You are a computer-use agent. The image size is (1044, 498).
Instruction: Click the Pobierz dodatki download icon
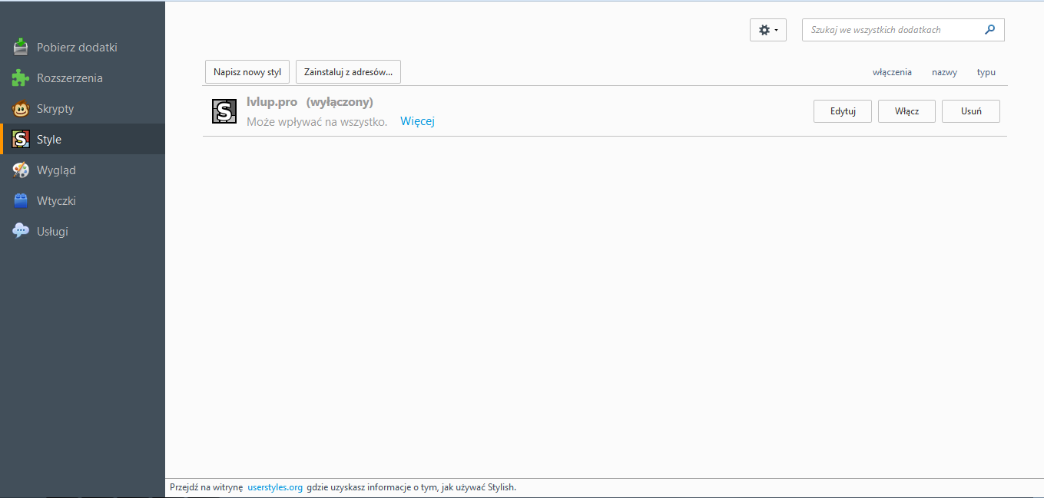21,48
